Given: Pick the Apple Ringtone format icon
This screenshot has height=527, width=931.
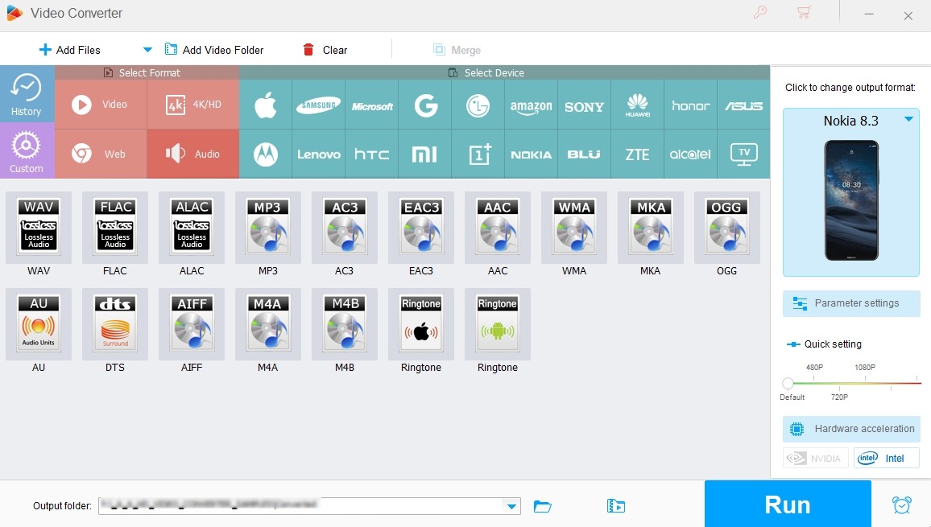Looking at the screenshot, I should point(421,324).
